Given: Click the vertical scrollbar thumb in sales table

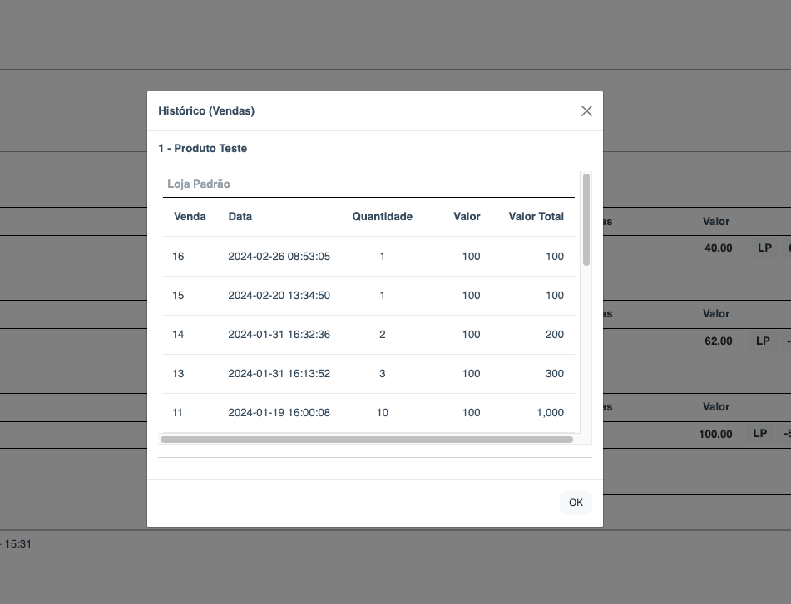Looking at the screenshot, I should click(x=586, y=219).
